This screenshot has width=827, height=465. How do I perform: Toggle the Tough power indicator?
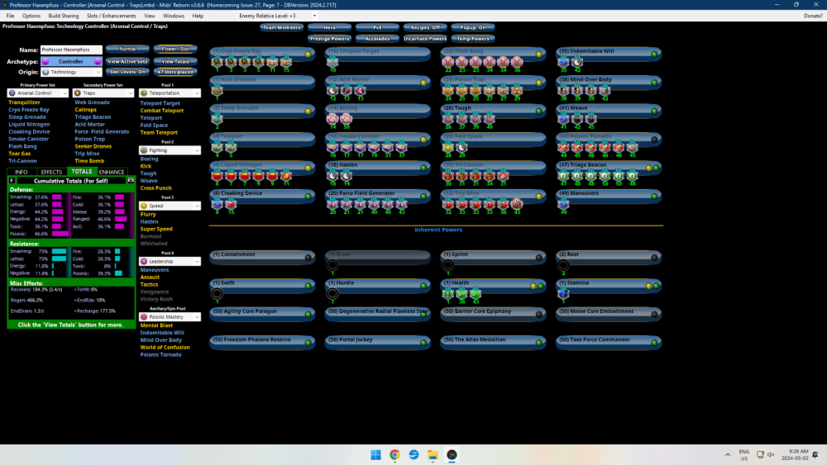click(x=539, y=112)
